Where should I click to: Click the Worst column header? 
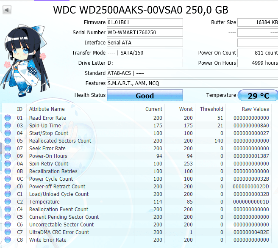click(186, 109)
